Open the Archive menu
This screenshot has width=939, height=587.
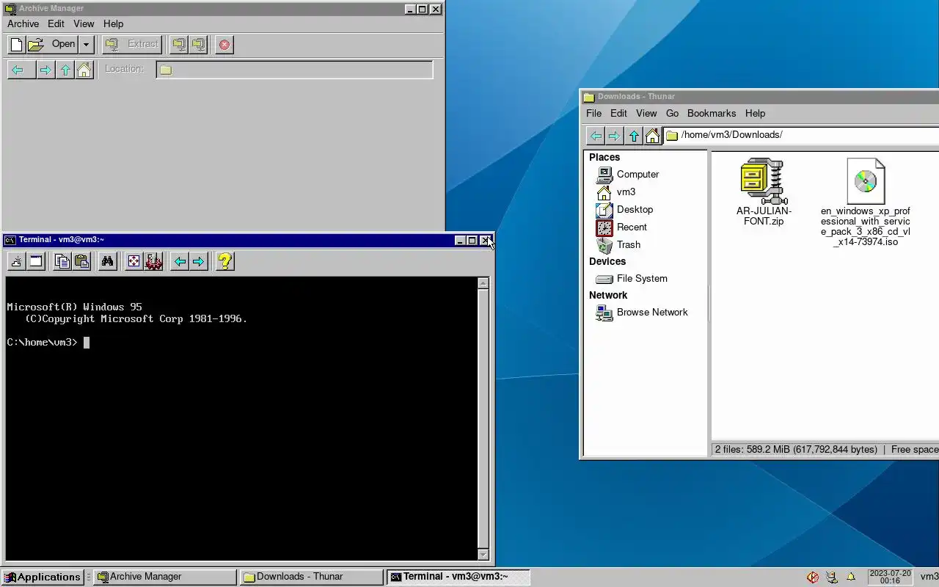click(x=23, y=23)
